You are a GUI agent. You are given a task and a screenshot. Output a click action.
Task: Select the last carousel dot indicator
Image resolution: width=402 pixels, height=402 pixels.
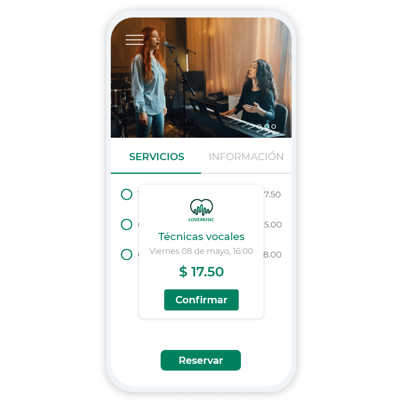pyautogui.click(x=274, y=127)
